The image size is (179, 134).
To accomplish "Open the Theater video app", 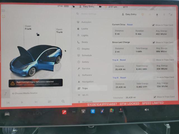I will pos(83,112).
